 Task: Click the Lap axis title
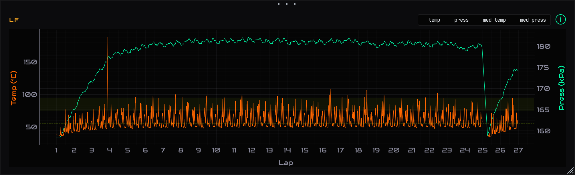pyautogui.click(x=286, y=163)
